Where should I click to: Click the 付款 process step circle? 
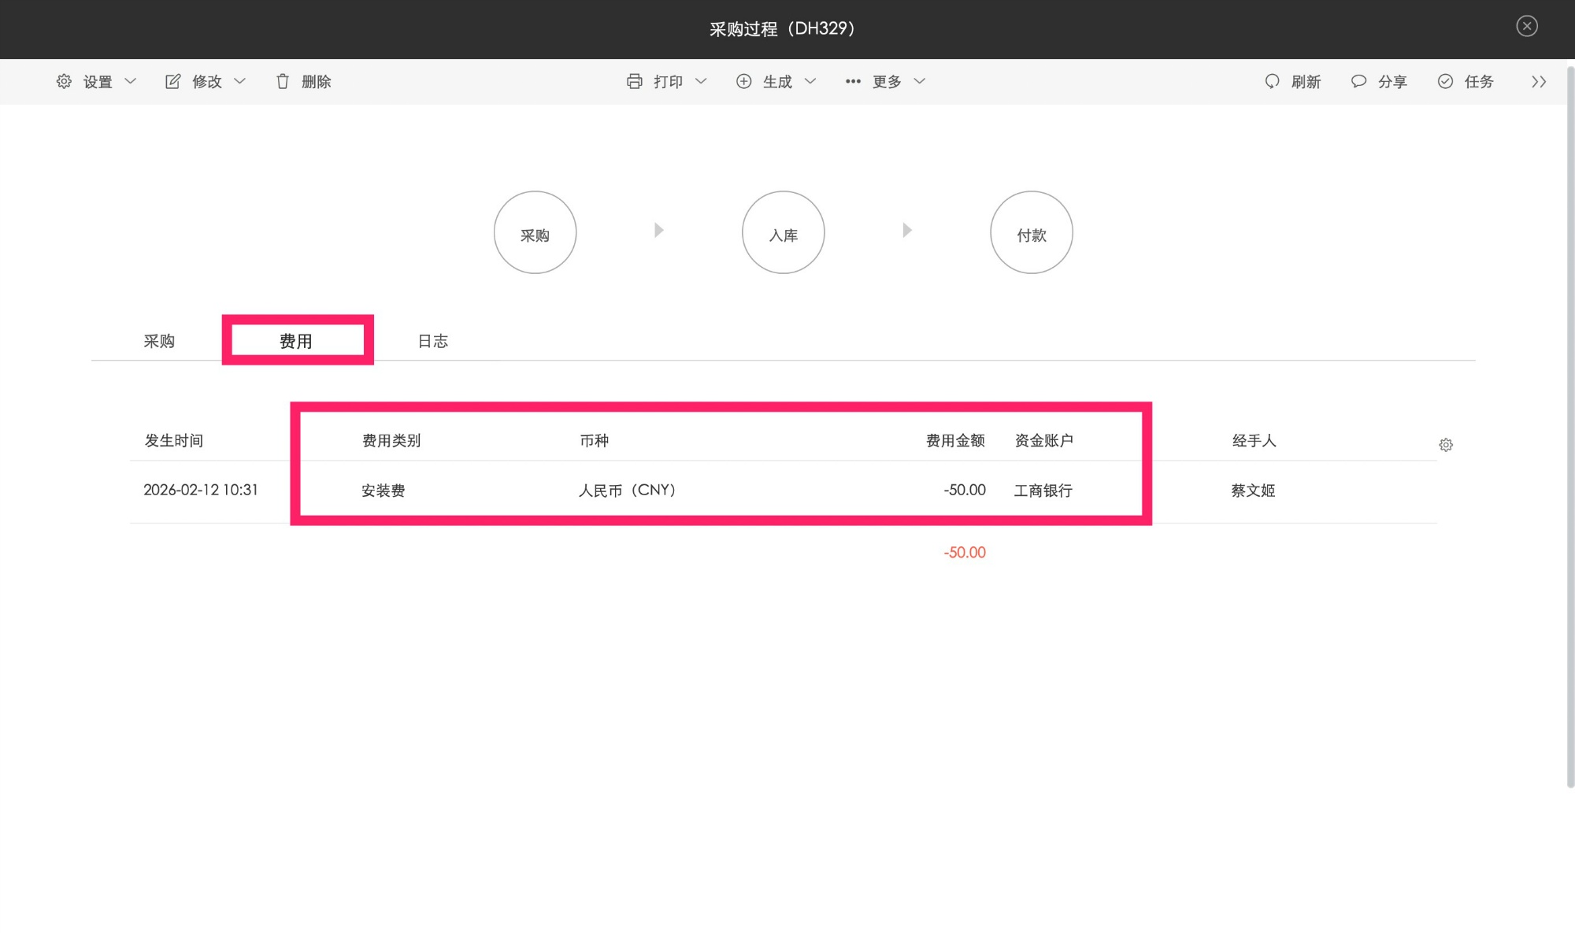(x=1031, y=233)
